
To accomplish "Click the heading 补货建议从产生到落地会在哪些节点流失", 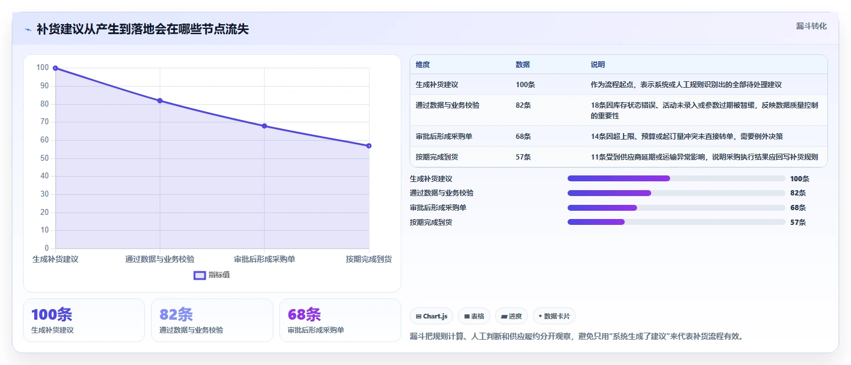I will [x=143, y=29].
